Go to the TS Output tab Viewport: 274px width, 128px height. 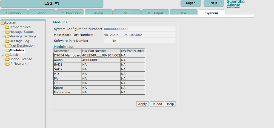pos(155,13)
